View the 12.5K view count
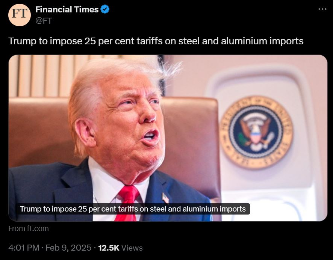The width and height of the screenshot is (333, 260). (x=109, y=248)
